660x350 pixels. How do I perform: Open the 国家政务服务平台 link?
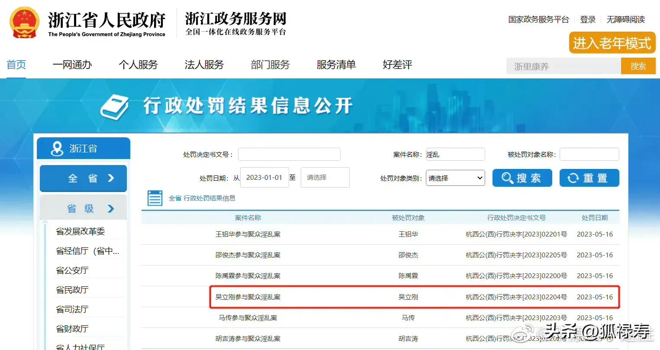(x=538, y=19)
